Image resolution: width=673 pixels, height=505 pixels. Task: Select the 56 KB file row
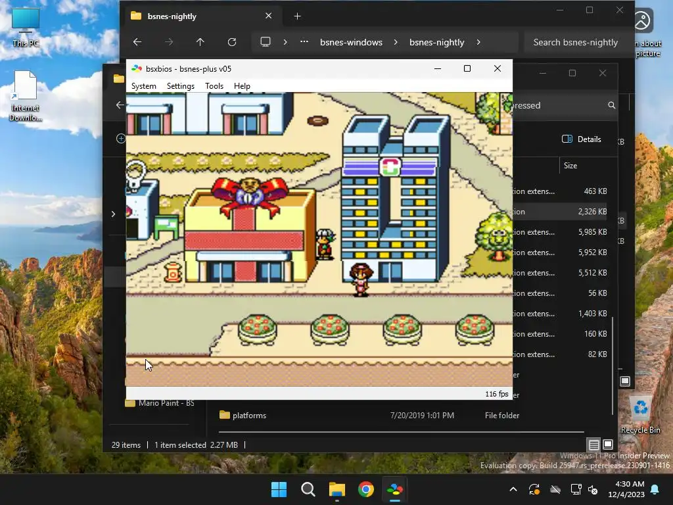tap(561, 293)
